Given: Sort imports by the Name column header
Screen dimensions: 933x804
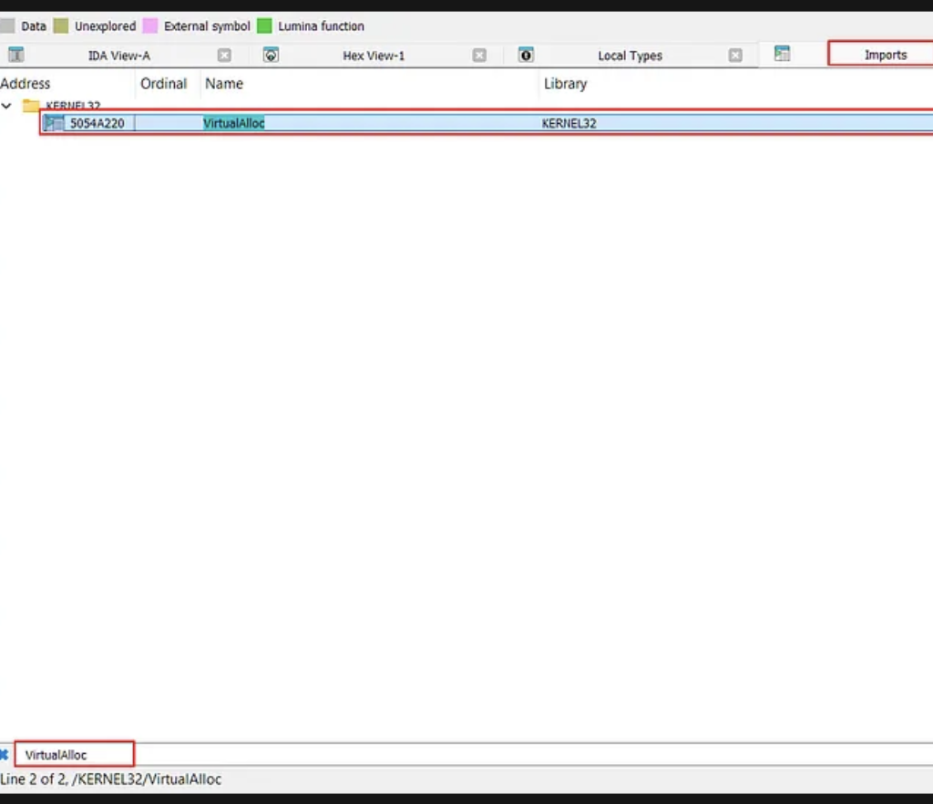Looking at the screenshot, I should click(x=224, y=84).
